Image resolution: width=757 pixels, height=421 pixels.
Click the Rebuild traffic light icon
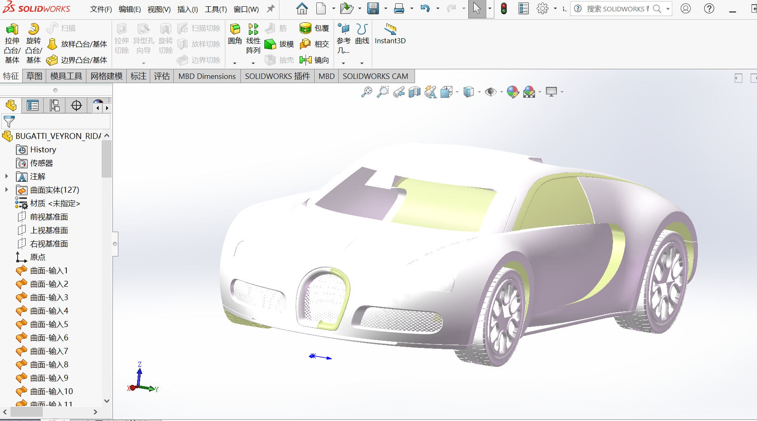(x=504, y=8)
